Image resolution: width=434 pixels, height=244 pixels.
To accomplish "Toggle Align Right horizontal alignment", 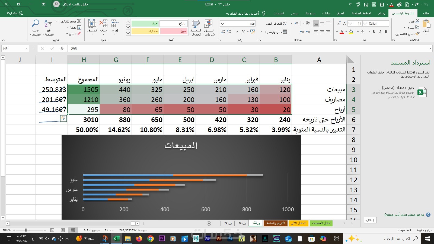I will [328, 32].
